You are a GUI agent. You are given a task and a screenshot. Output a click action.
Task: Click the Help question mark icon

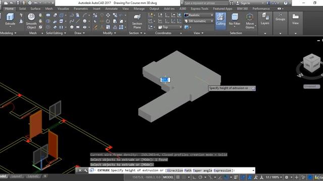tap(286, 3)
